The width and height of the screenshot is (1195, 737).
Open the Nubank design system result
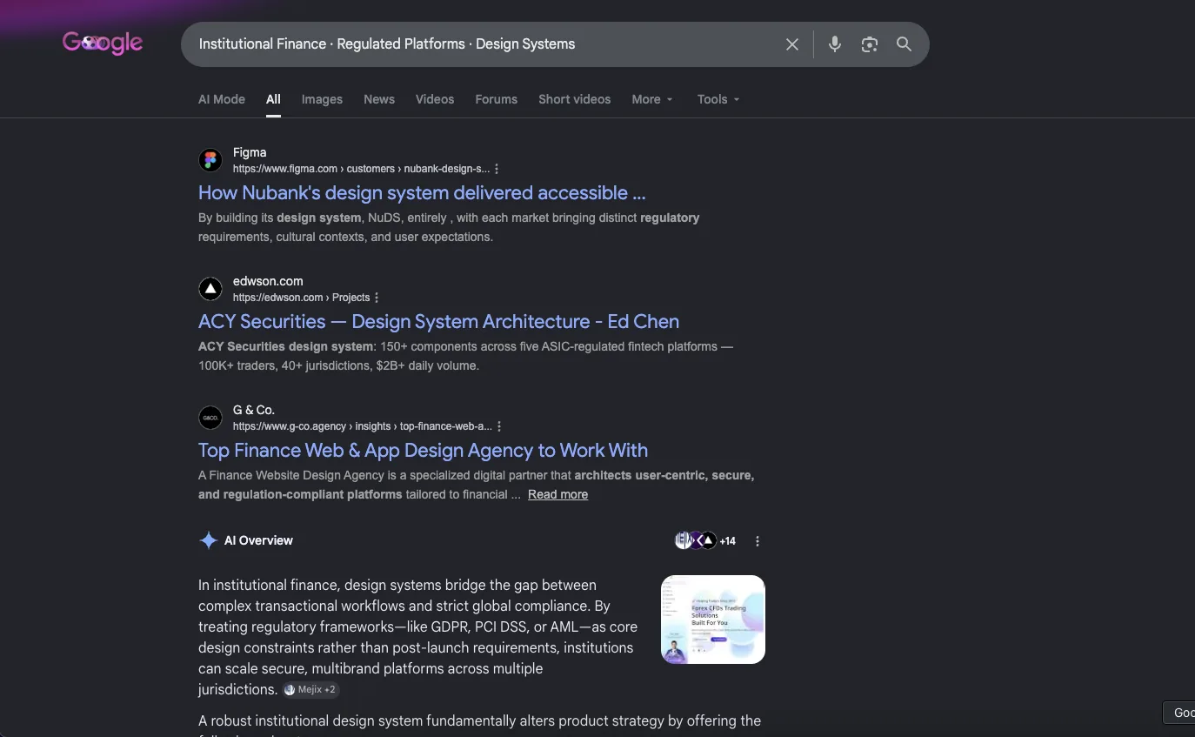[x=422, y=193]
